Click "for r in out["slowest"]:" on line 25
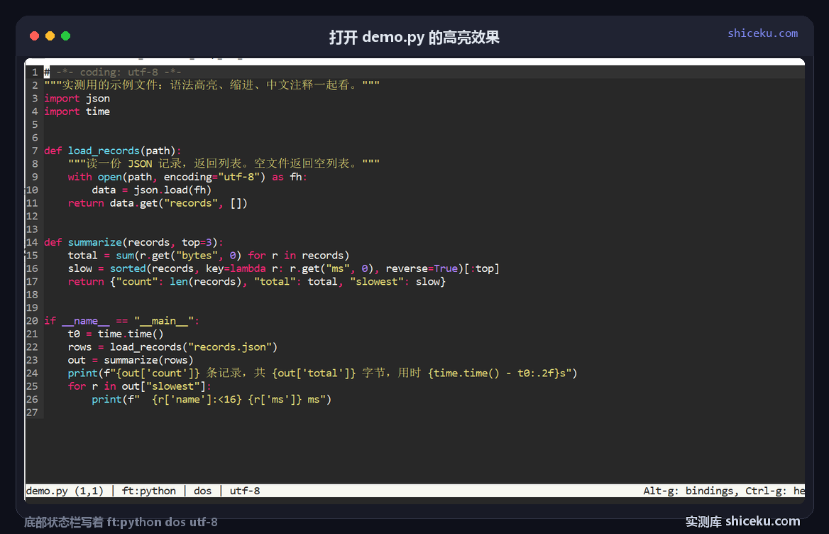829x534 pixels. (x=140, y=386)
